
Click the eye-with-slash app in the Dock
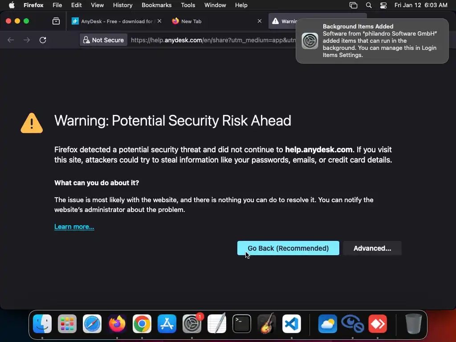353,324
